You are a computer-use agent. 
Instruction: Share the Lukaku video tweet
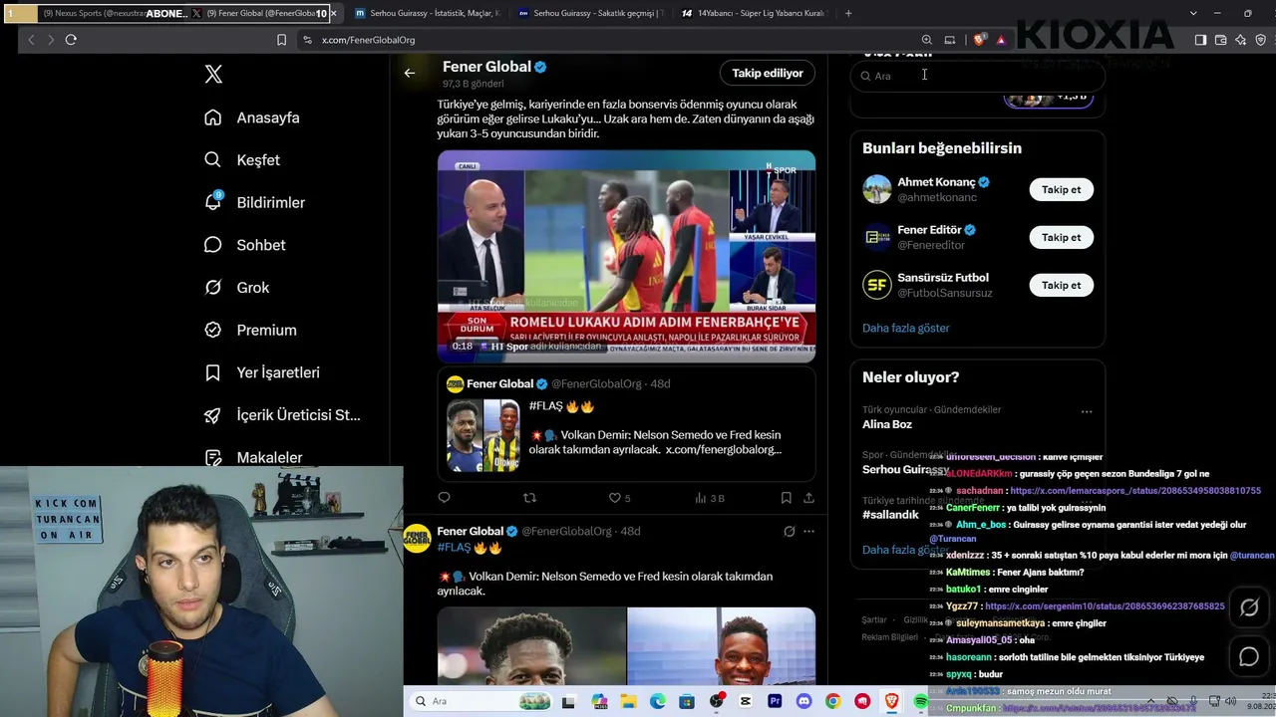click(808, 498)
